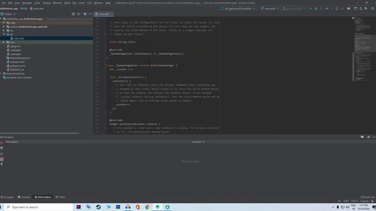Show hidden tray icons using the up chevron

(333, 207)
